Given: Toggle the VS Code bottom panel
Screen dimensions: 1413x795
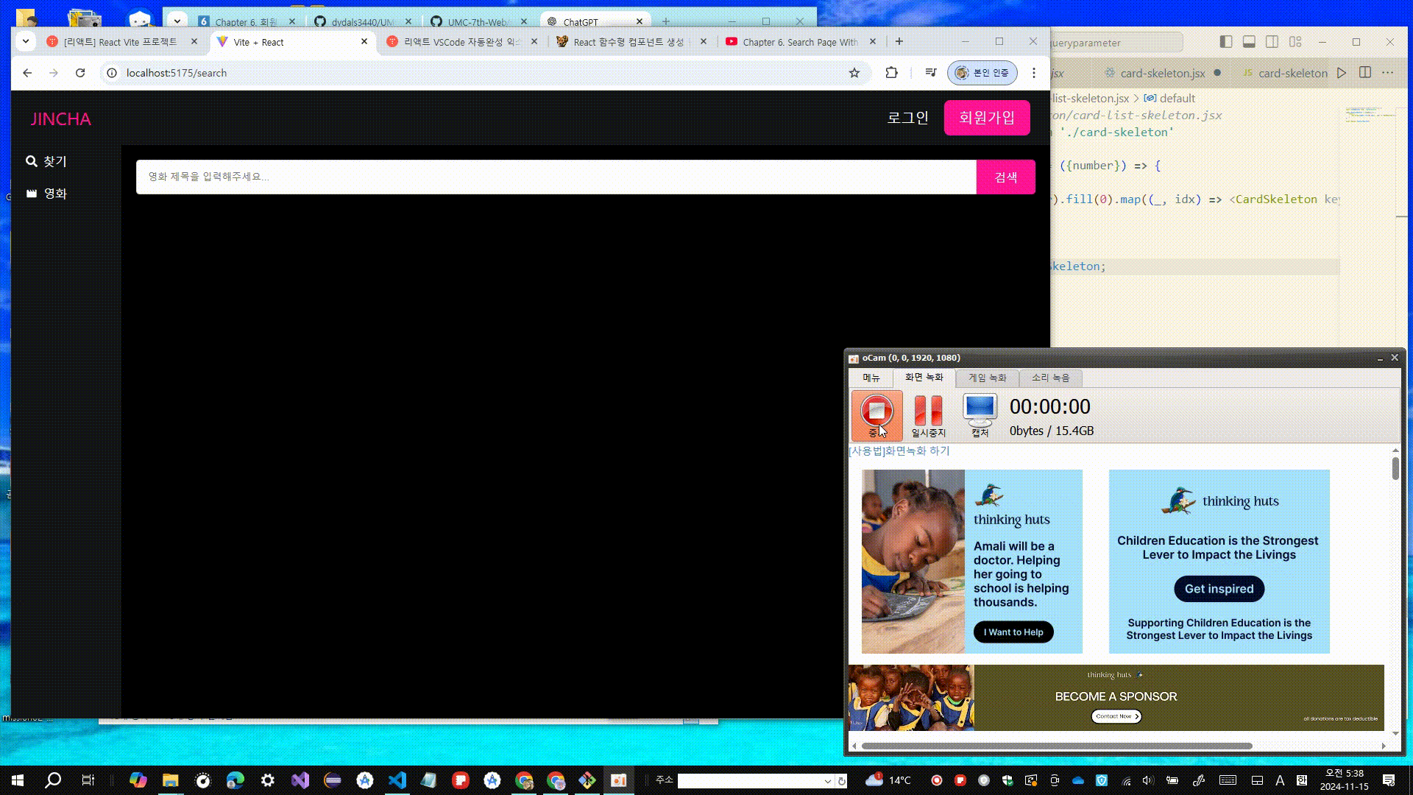Looking at the screenshot, I should [x=1249, y=42].
